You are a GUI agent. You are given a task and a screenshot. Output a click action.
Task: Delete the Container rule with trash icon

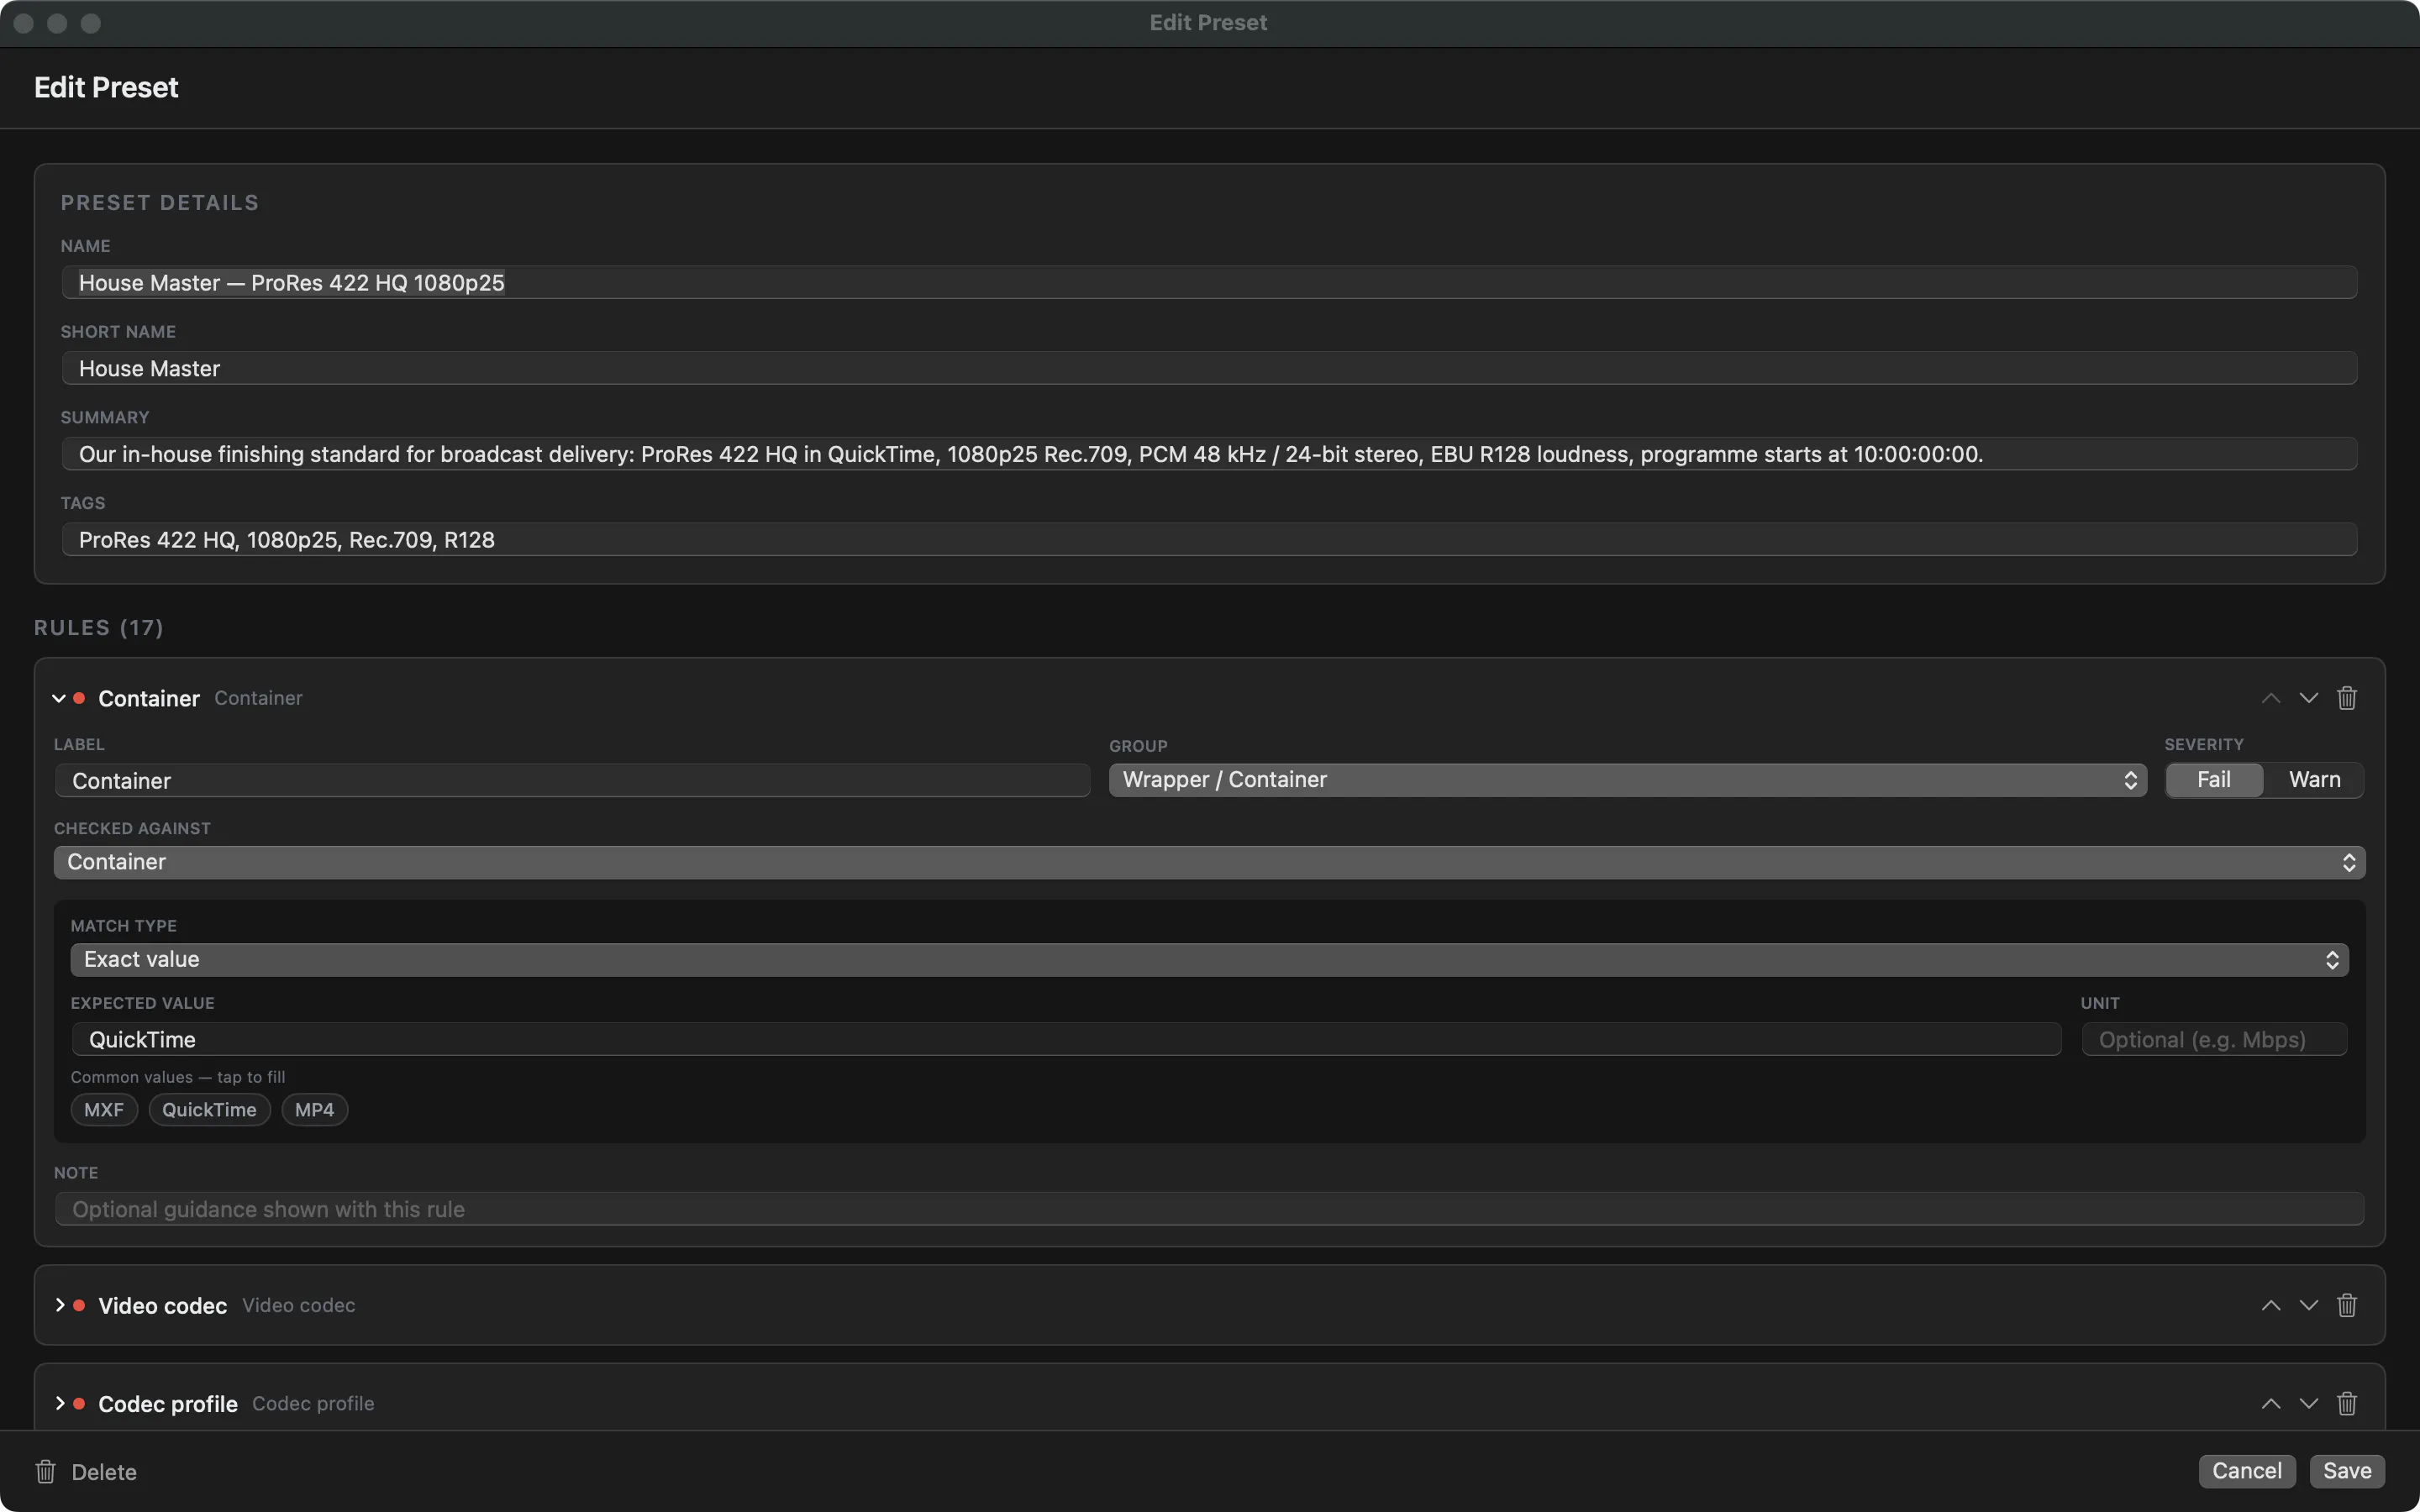[x=2347, y=698]
